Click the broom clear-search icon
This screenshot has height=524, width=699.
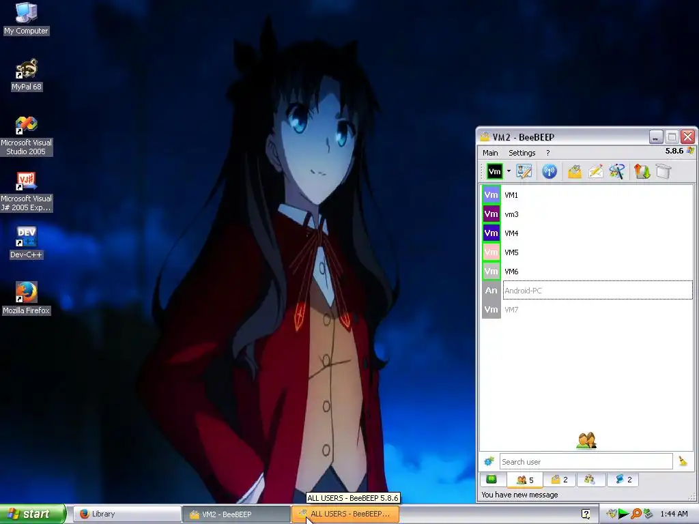coord(683,461)
